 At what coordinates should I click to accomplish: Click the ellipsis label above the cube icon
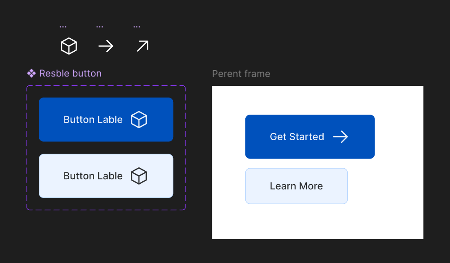point(63,27)
